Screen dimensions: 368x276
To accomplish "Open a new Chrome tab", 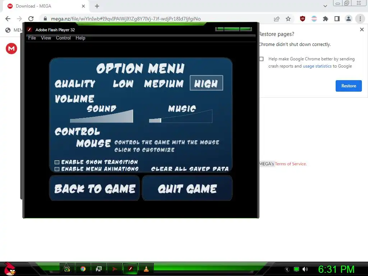I will click(x=97, y=6).
